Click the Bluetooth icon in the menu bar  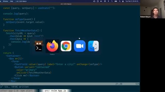click(x=108, y=1)
